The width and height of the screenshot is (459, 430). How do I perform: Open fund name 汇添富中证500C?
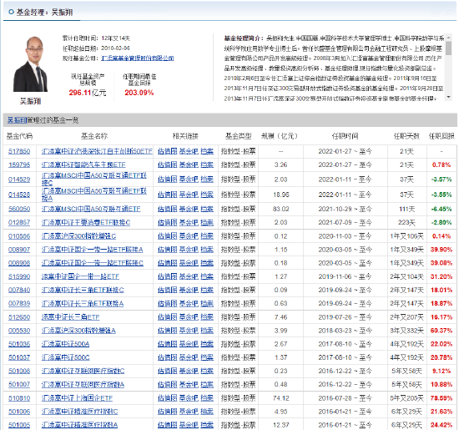tap(66, 357)
